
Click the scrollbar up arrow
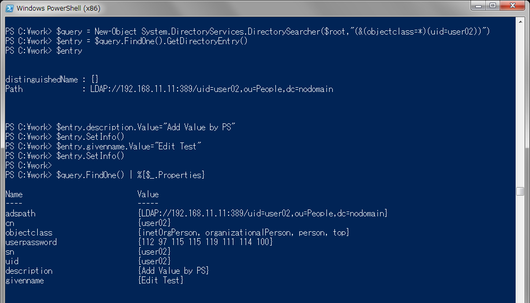click(x=520, y=22)
